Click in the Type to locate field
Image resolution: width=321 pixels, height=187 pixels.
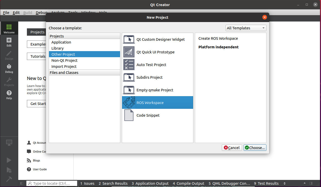coord(52,183)
